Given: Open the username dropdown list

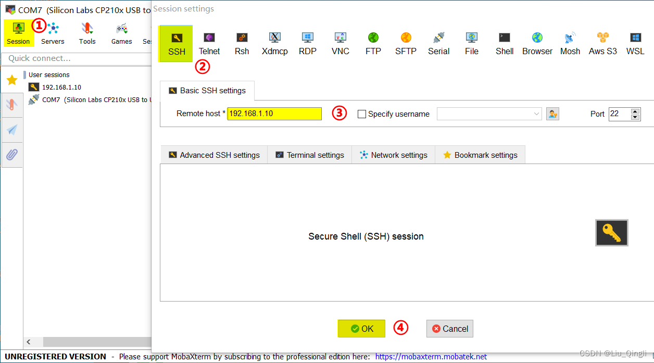Looking at the screenshot, I should coord(537,114).
